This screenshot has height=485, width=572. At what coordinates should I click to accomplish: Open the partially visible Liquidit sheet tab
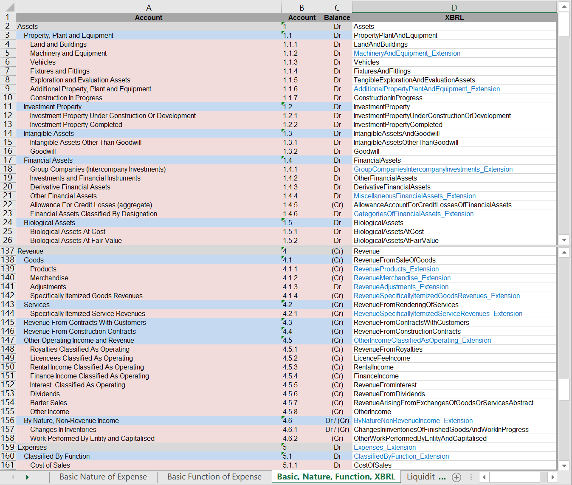click(x=420, y=477)
